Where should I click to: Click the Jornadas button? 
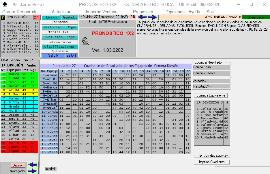click(x=60, y=22)
